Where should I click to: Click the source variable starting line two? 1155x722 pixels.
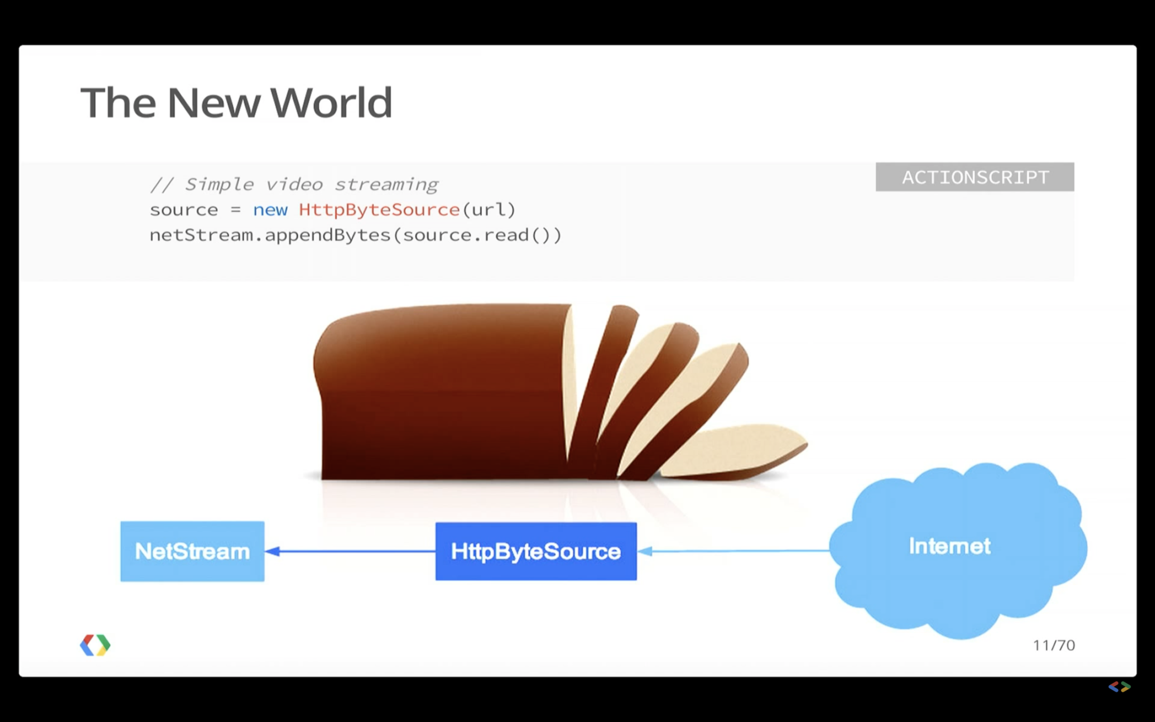point(183,210)
